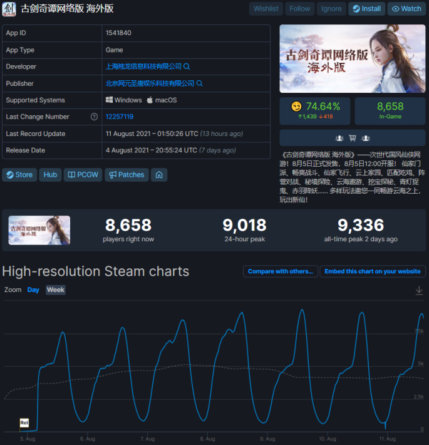Click the right people icon by cart
Image resolution: width=429 pixels, height=445 pixels.
366,139
